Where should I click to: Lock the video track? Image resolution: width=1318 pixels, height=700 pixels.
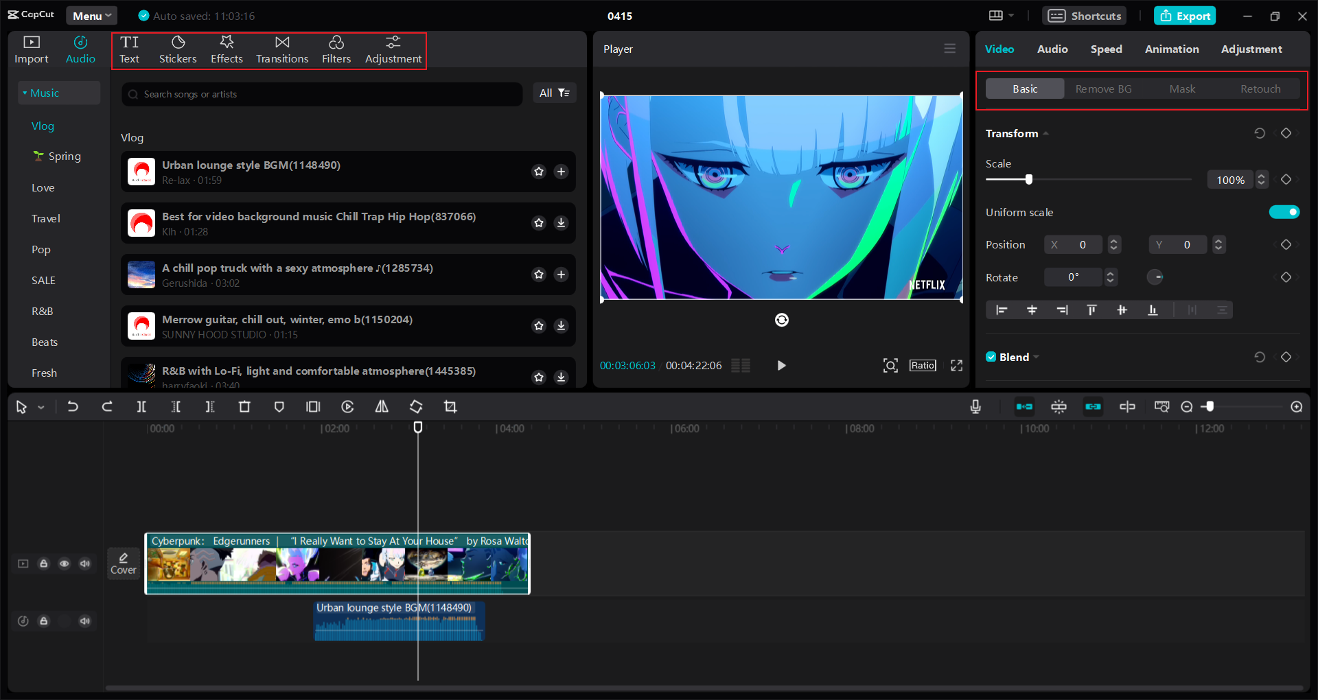[43, 563]
